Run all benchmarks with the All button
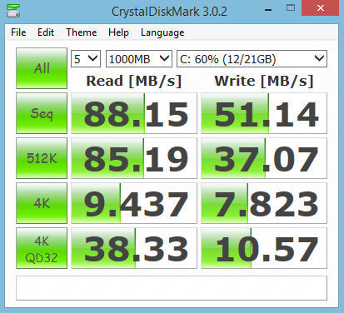This screenshot has height=313, width=344. click(x=42, y=68)
